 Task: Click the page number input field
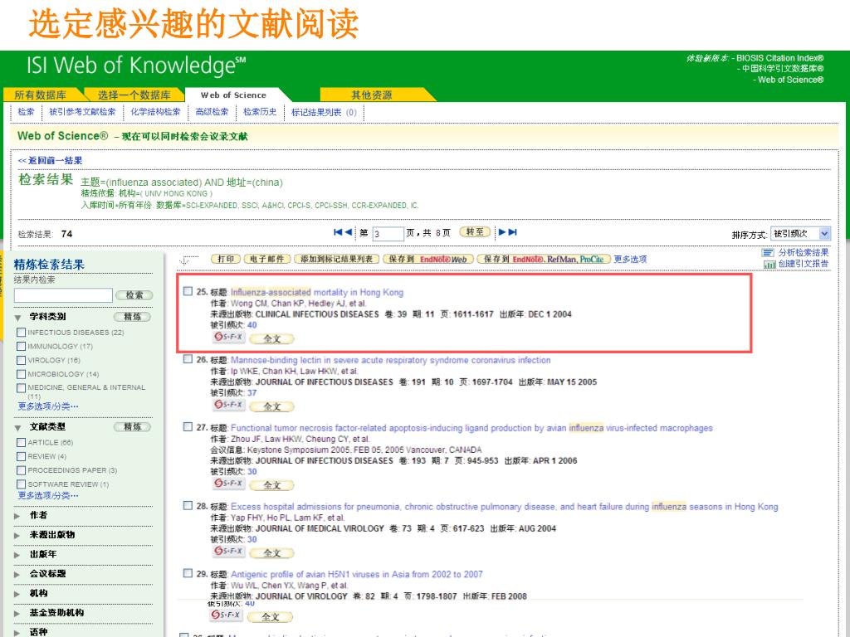(388, 233)
